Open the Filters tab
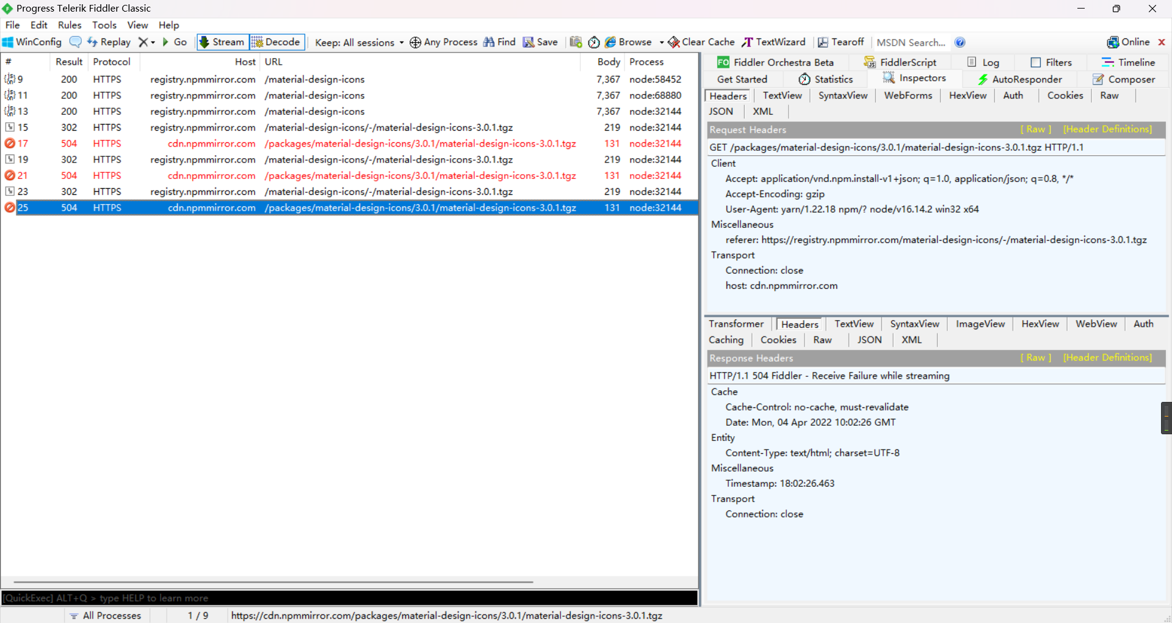This screenshot has height=623, width=1172. pyautogui.click(x=1051, y=62)
